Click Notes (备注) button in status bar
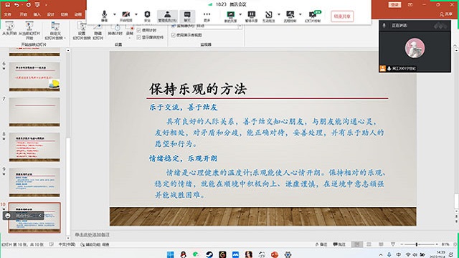 (321, 244)
